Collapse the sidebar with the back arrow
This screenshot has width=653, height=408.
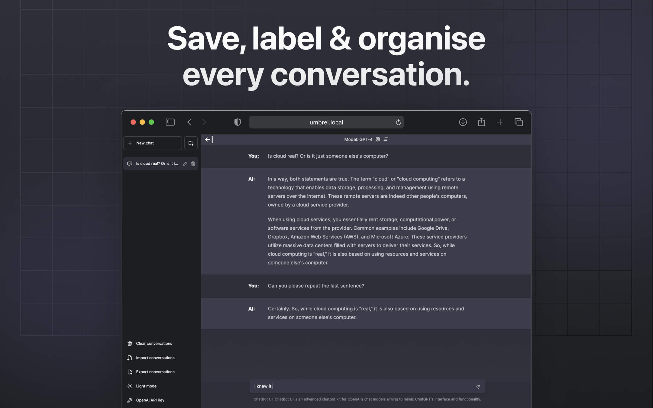pos(208,139)
